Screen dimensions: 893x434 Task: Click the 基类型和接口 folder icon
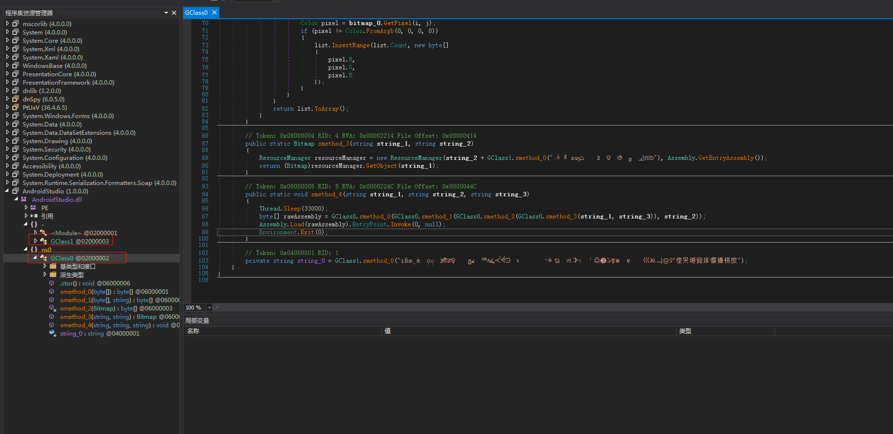[53, 266]
